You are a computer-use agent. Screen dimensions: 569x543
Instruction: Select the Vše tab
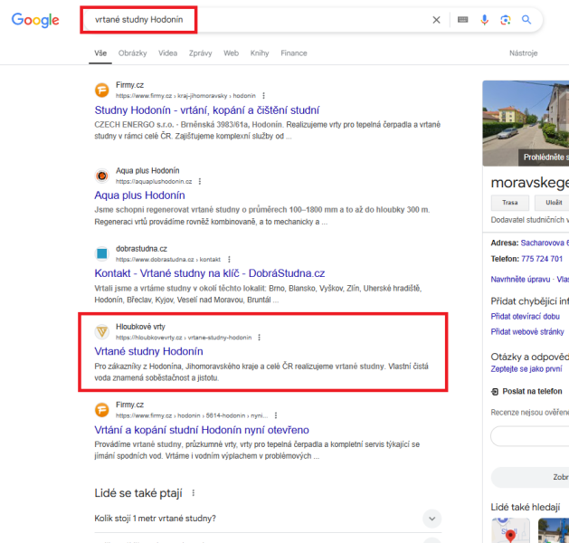[x=100, y=53]
